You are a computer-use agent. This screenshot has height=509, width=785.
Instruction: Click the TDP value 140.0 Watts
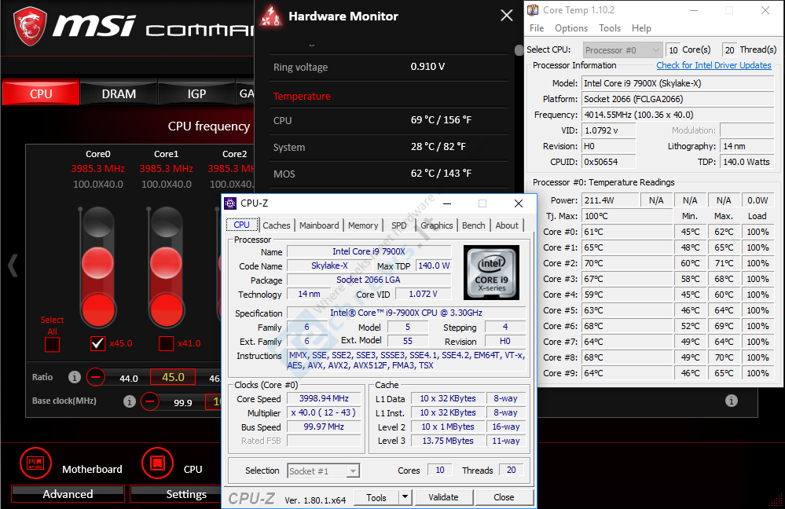746,162
